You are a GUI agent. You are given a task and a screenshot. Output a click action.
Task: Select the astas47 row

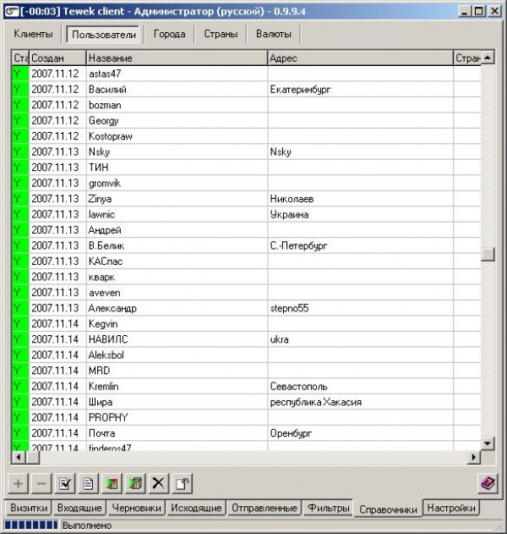pos(246,74)
